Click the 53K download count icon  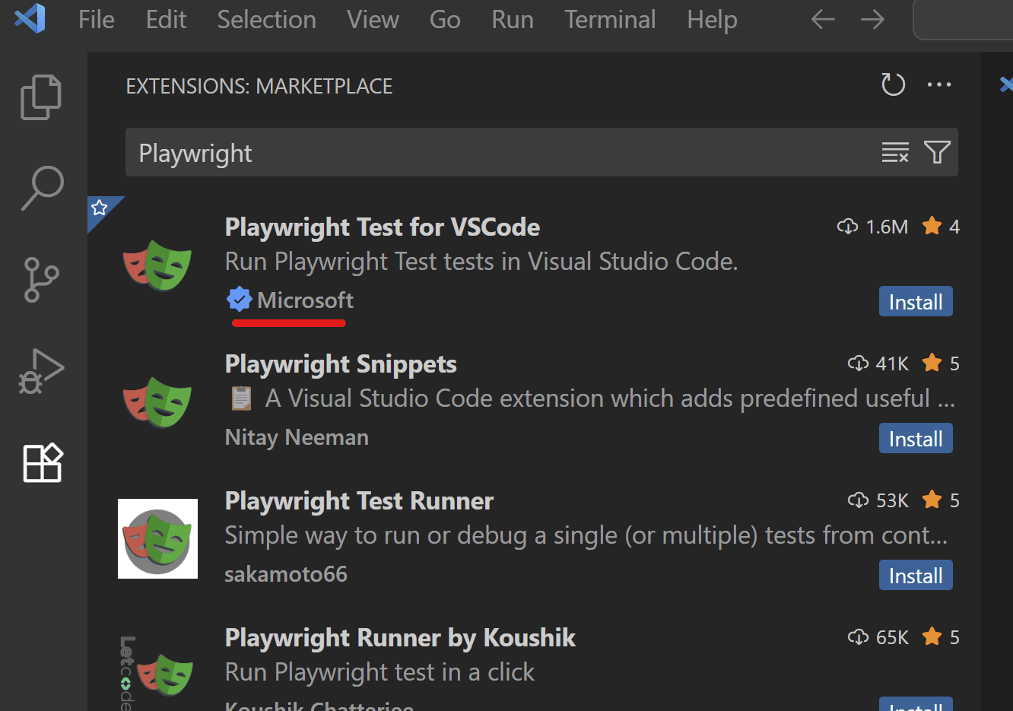858,500
